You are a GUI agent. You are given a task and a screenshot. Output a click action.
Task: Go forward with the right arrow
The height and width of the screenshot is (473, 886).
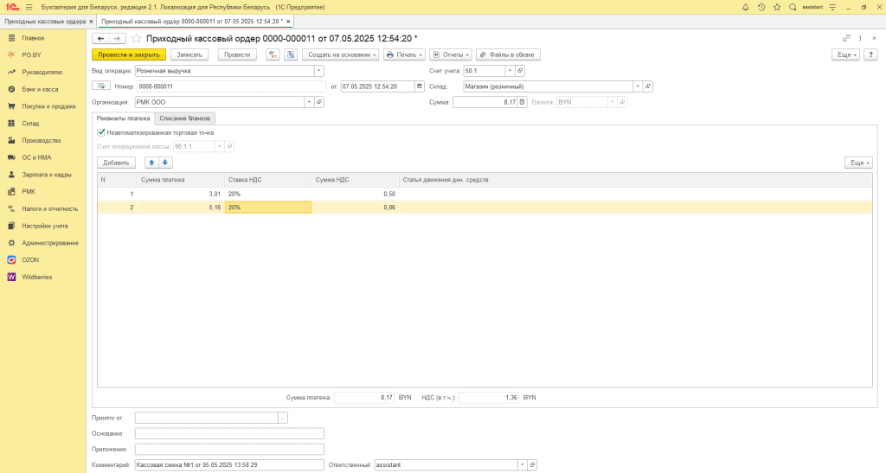117,38
